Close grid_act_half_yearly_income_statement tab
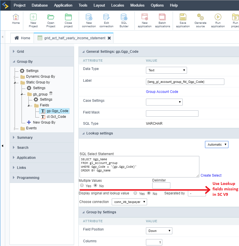 109,38
